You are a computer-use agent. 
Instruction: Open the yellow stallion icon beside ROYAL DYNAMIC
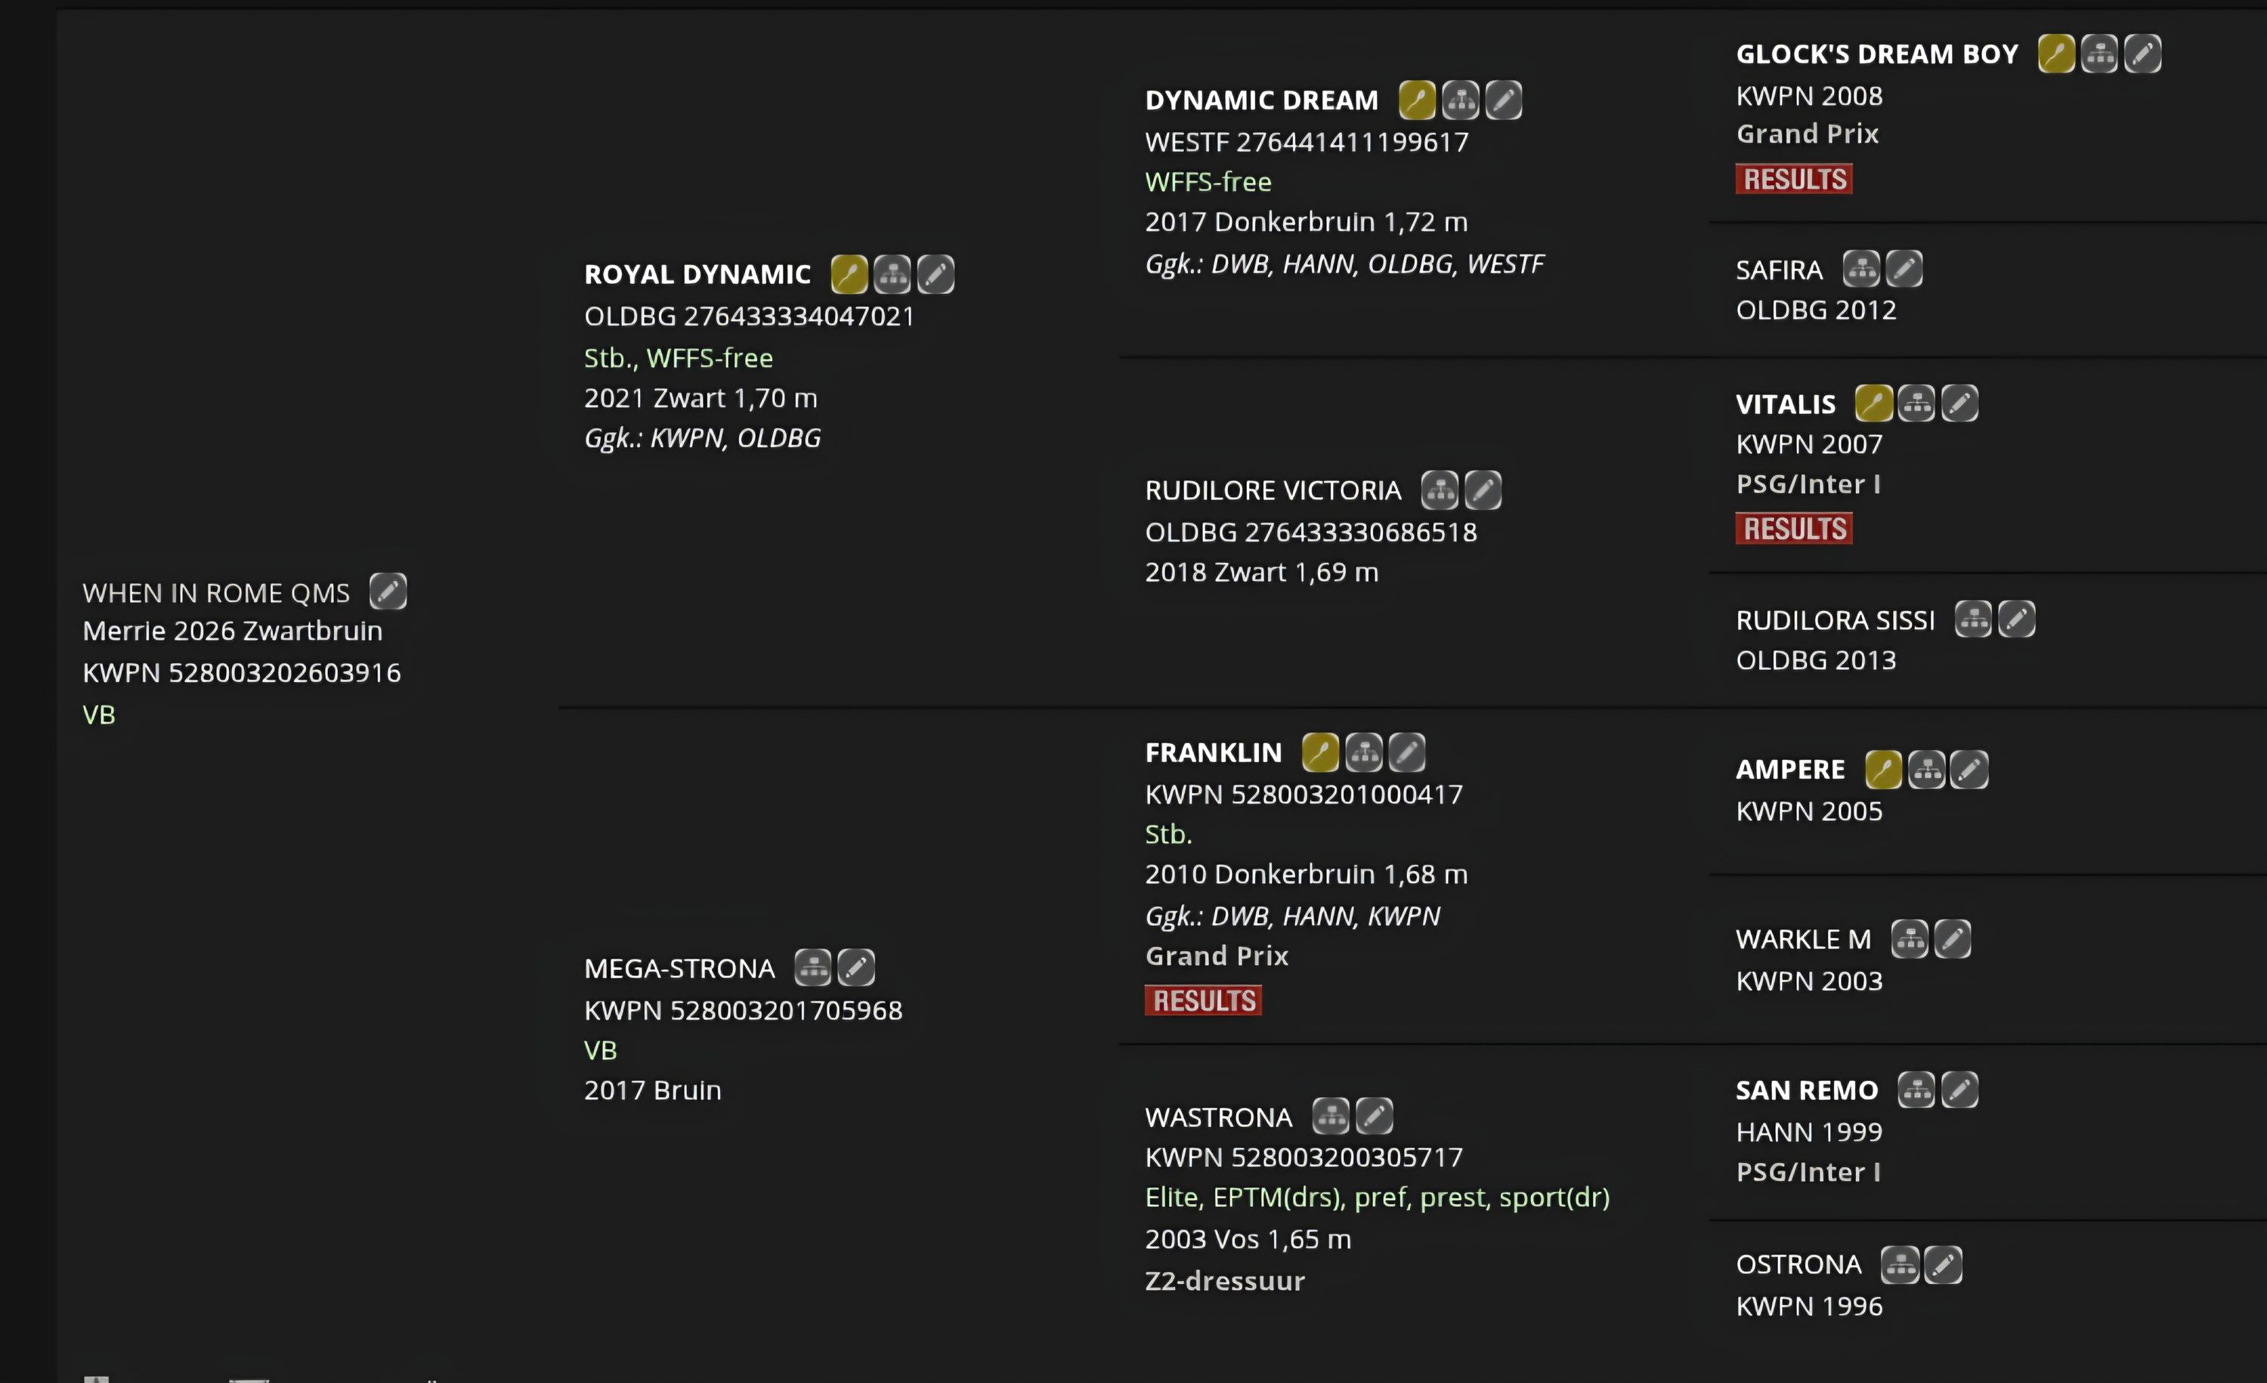coord(849,274)
